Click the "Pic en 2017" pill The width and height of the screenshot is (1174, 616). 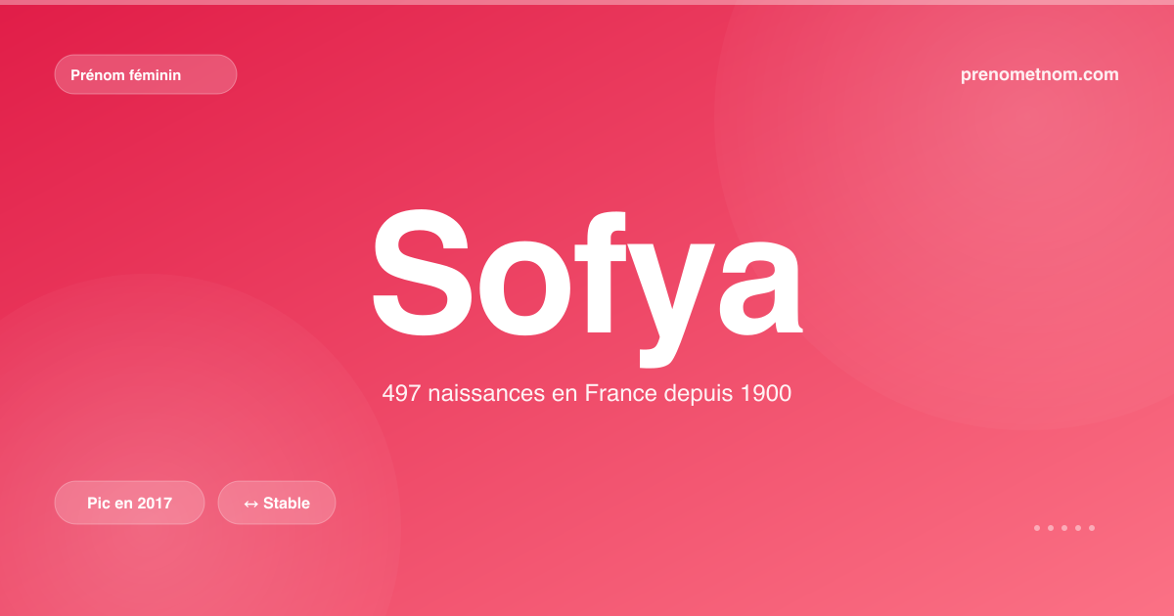(130, 503)
